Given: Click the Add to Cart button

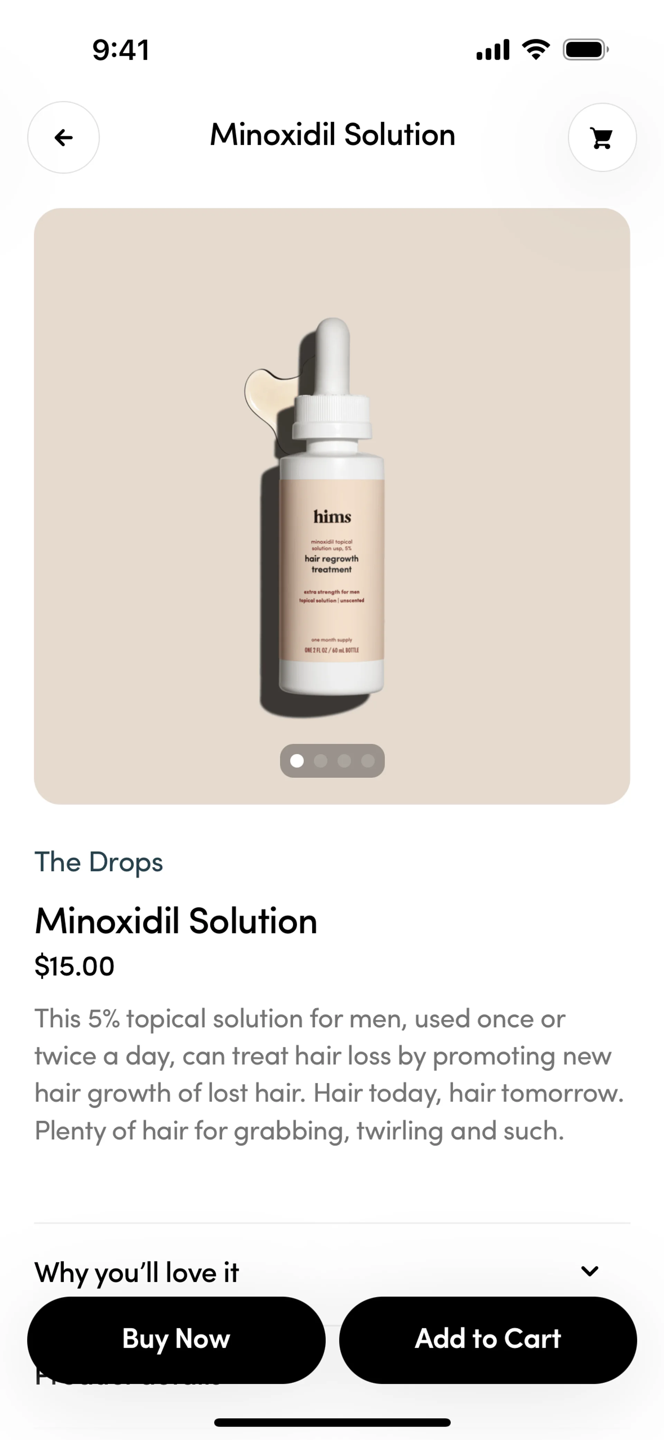Looking at the screenshot, I should point(488,1340).
